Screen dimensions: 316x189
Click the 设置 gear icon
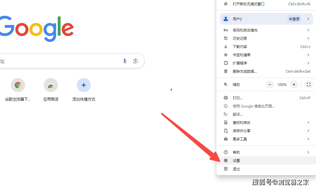(x=226, y=160)
